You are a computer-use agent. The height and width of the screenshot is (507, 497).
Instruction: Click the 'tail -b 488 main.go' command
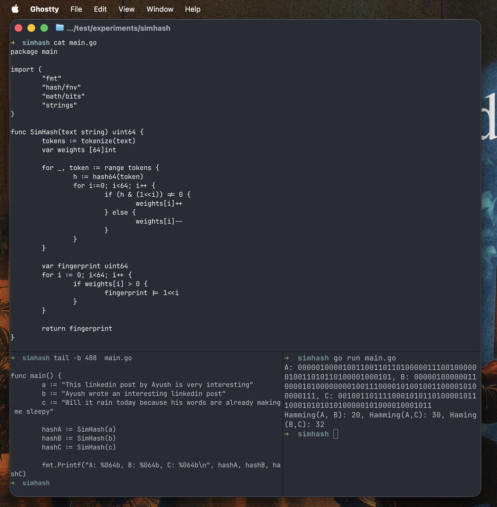coord(93,358)
